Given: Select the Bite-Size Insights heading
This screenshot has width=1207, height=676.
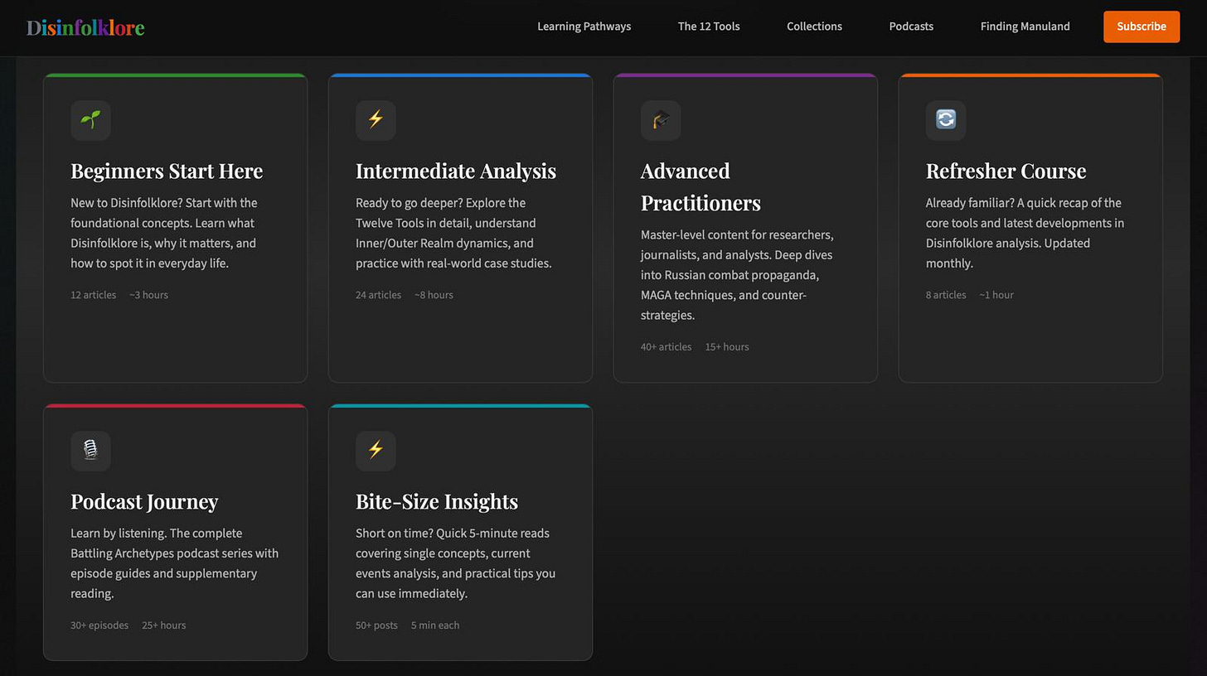Looking at the screenshot, I should click(437, 501).
